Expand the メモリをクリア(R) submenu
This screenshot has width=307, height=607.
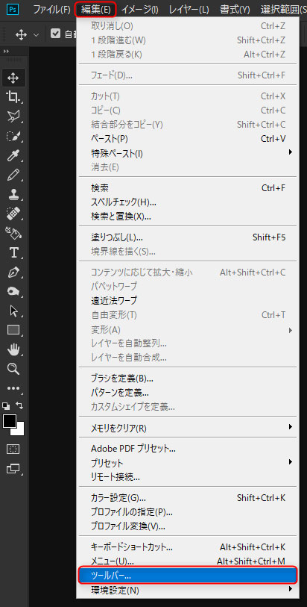tap(188, 428)
